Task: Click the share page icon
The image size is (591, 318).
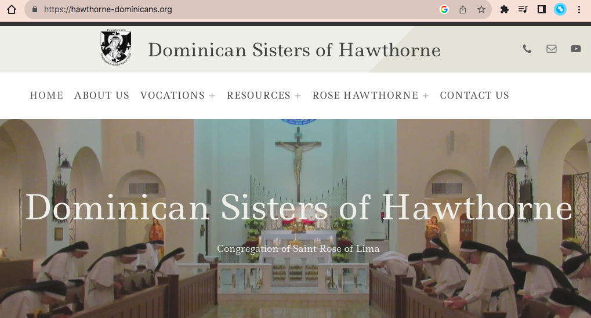Action: (462, 9)
